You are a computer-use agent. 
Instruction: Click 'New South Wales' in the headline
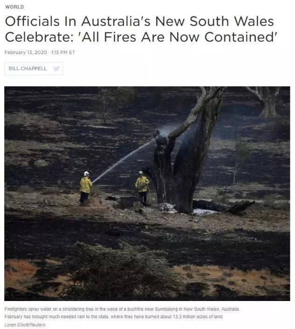(x=214, y=21)
